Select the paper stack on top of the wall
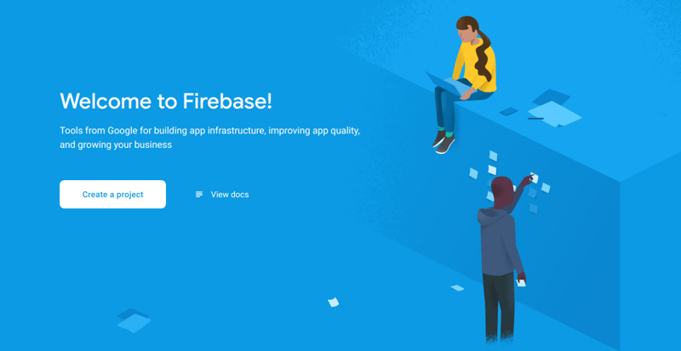The width and height of the screenshot is (681, 351). pos(555,109)
